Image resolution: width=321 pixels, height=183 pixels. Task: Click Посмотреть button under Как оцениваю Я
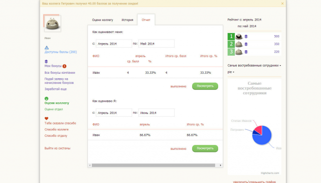click(205, 148)
